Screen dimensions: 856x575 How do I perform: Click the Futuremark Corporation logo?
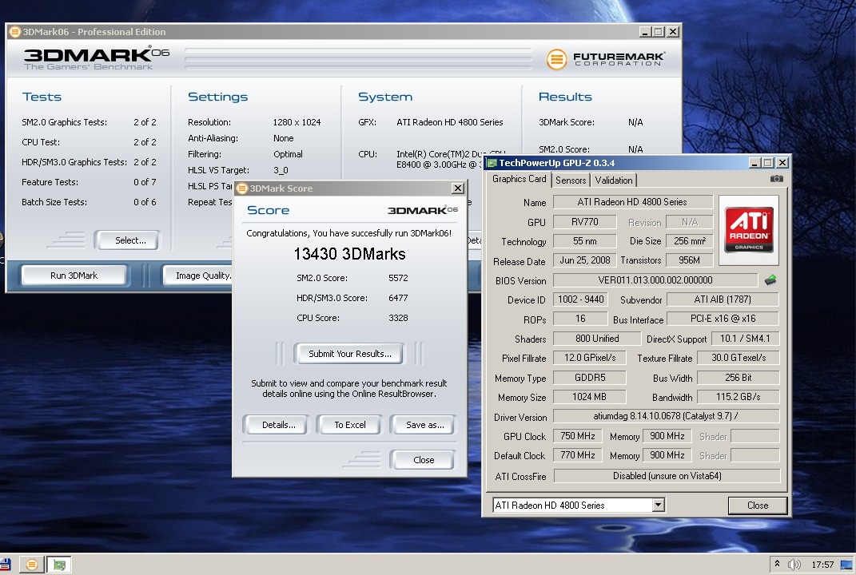click(x=605, y=59)
